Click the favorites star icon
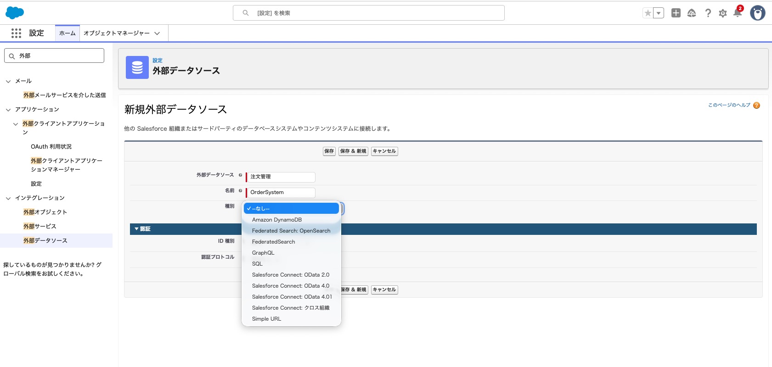The height and width of the screenshot is (367, 772). 648,13
